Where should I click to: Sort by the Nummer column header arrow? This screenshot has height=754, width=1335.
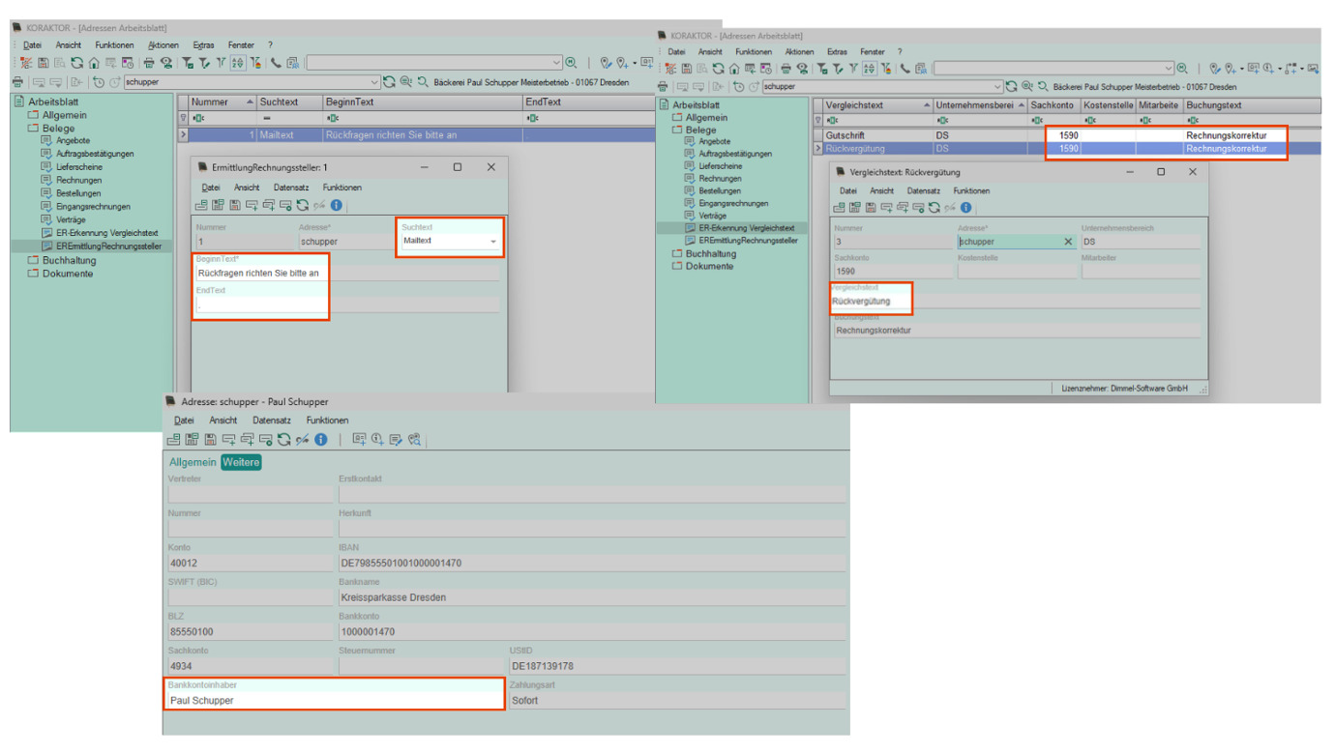pyautogui.click(x=251, y=101)
